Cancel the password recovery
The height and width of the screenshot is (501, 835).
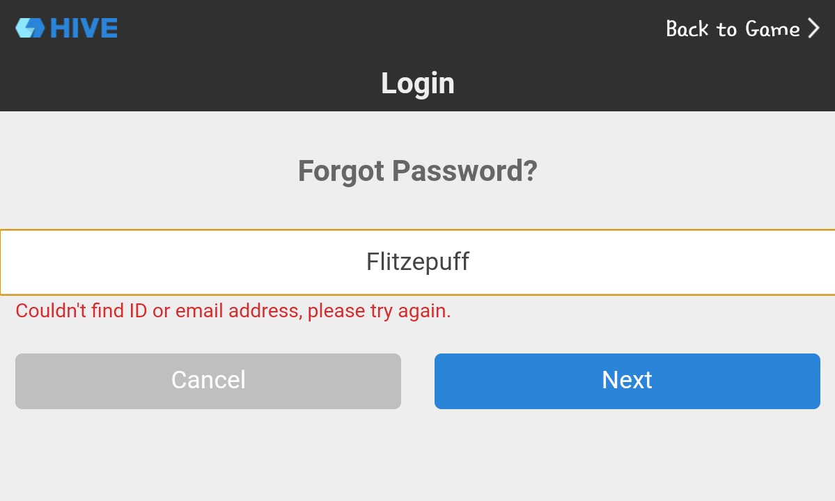point(208,381)
